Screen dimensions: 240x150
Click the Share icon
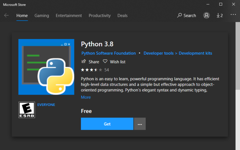tap(84, 62)
